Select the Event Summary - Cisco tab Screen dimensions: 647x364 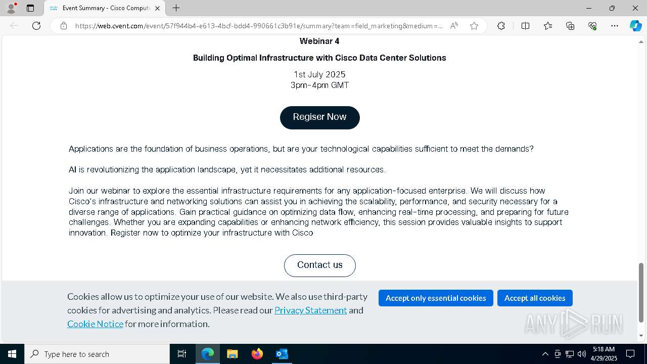coord(105,8)
